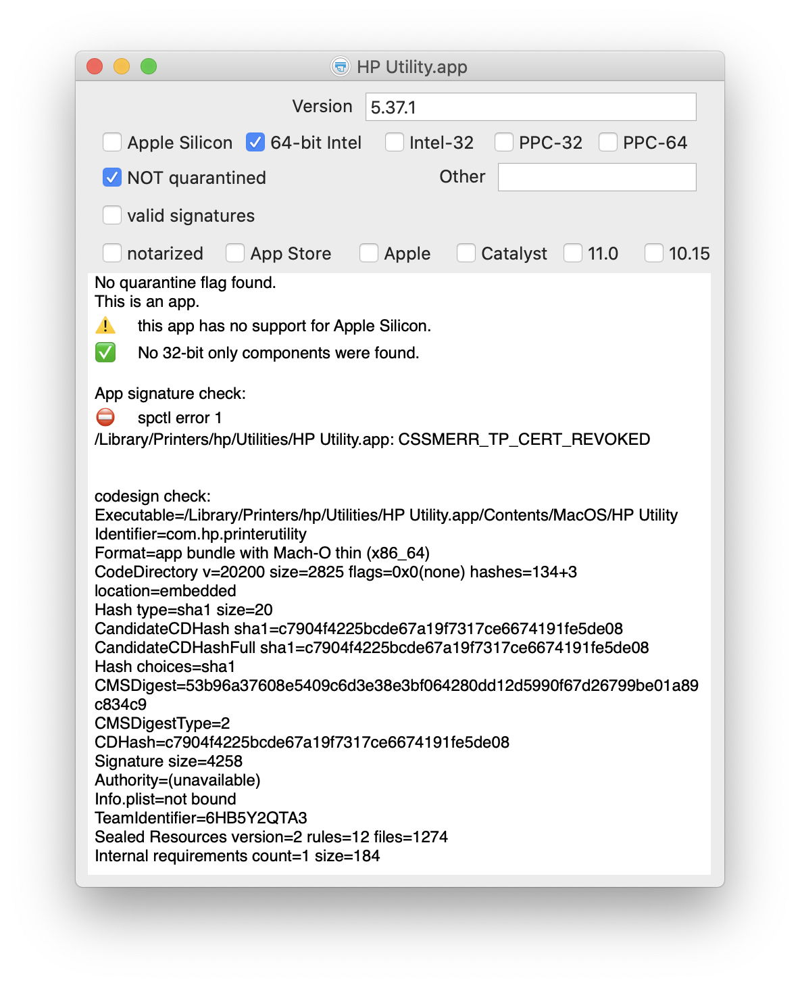Click the empty Other text field
Viewport: 800px width, 987px height.
click(x=597, y=177)
